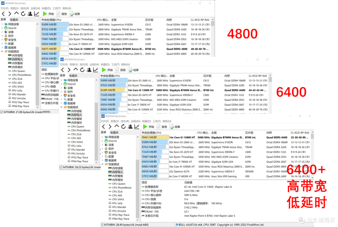Collapse 性能测试 in the front window tree
This screenshot has width=338, height=227.
point(103,164)
